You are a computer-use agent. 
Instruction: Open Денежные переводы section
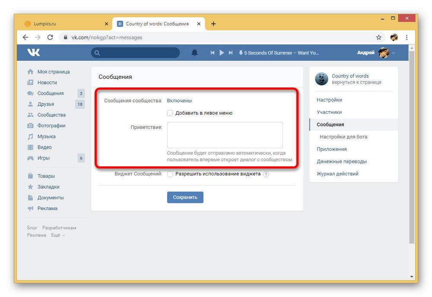coord(342,161)
